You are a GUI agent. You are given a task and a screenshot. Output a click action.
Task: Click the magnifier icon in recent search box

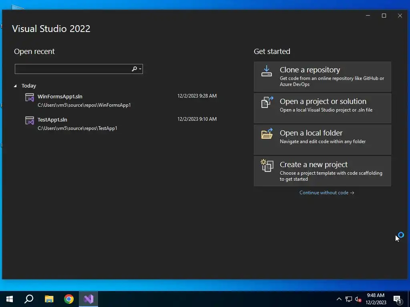point(134,69)
